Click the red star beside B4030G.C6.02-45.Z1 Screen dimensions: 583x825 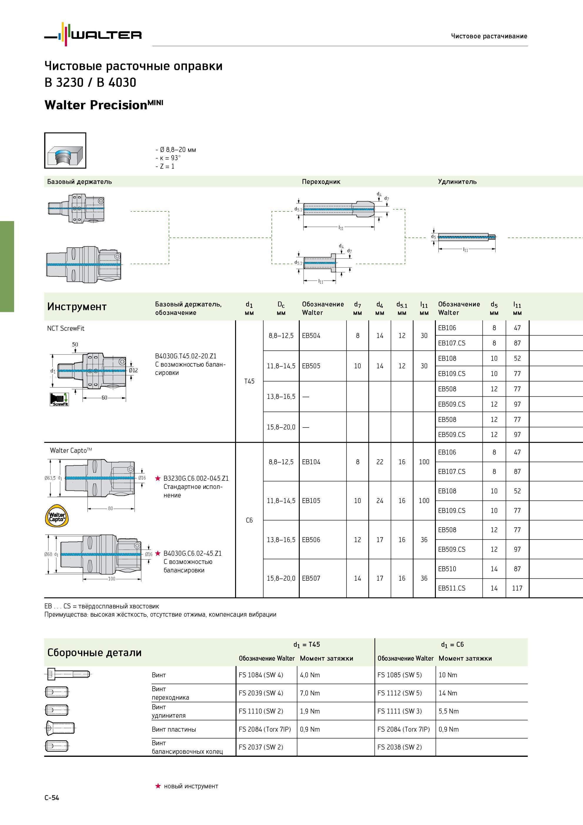(x=158, y=553)
